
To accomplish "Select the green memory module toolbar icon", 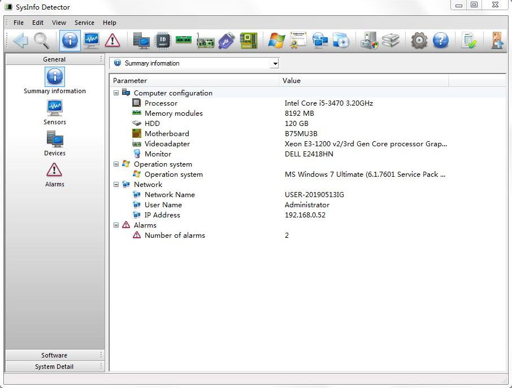I will [183, 40].
